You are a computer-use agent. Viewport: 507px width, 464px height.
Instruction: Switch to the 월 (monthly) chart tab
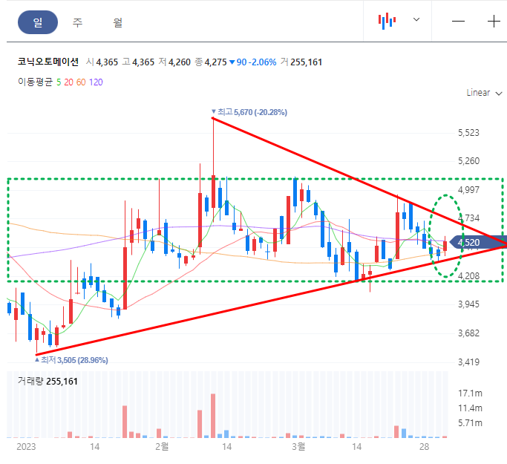pyautogui.click(x=118, y=22)
